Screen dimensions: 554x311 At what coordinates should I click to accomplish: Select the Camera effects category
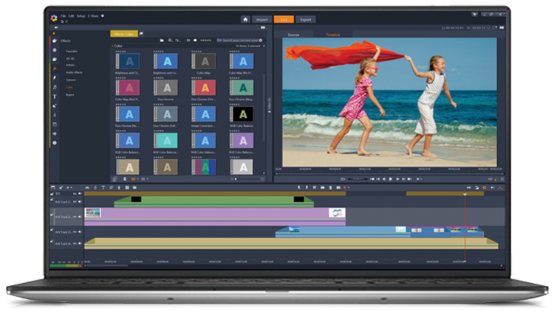70,79
